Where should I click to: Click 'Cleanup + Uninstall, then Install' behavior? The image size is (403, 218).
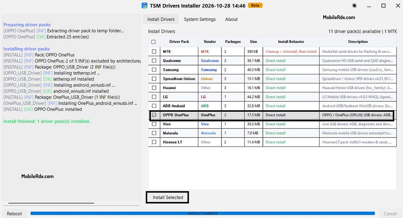(291, 52)
